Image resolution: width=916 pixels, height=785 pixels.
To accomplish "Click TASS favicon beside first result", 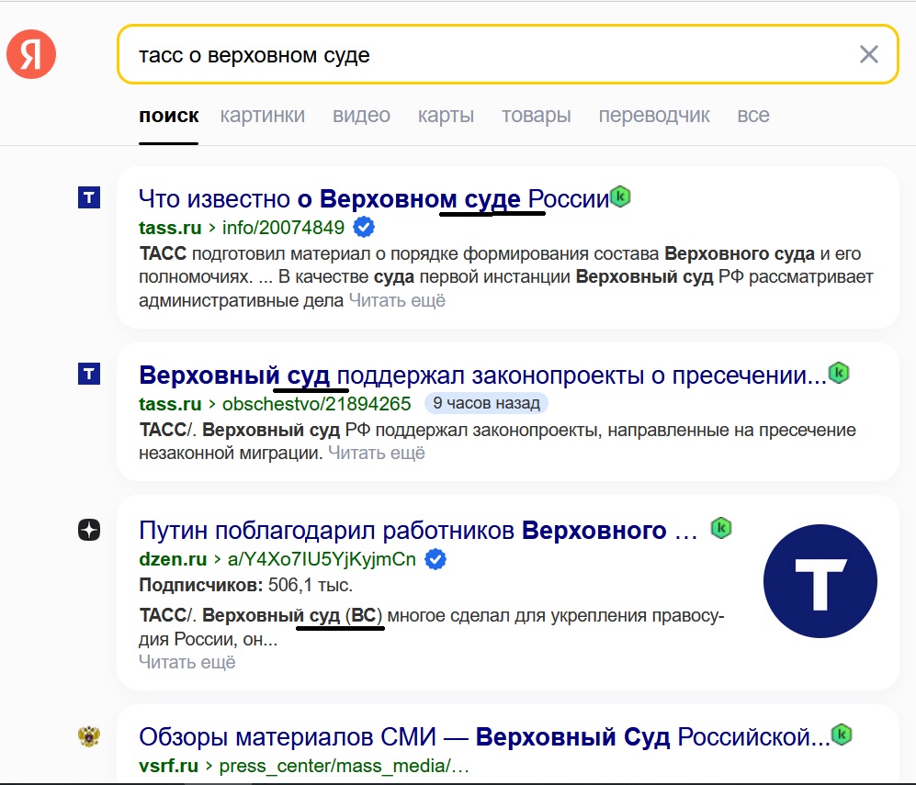I will (89, 197).
